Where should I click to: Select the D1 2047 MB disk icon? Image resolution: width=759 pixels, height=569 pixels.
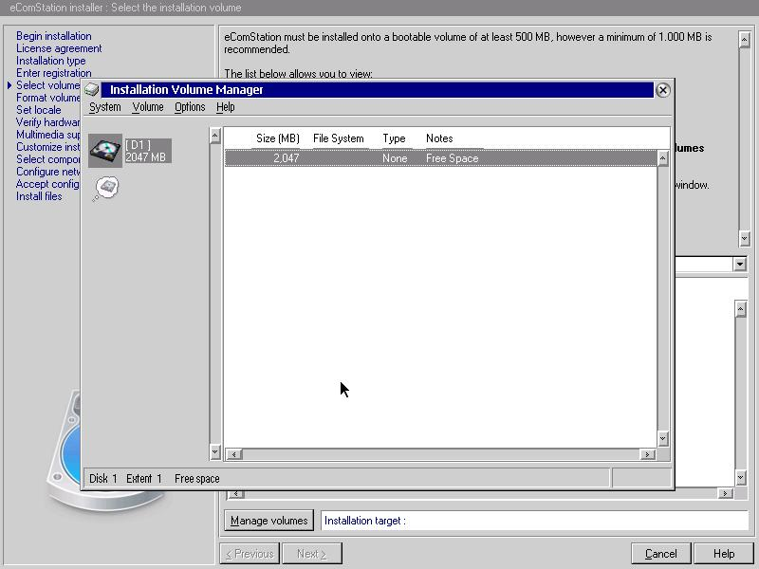click(x=105, y=151)
